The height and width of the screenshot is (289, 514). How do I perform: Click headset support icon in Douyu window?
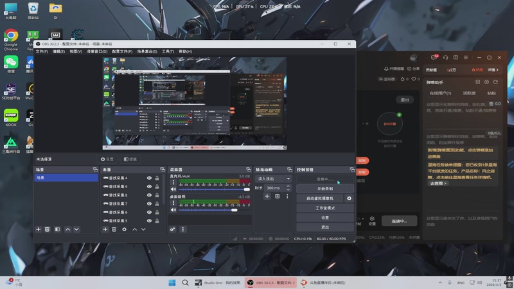(445, 57)
